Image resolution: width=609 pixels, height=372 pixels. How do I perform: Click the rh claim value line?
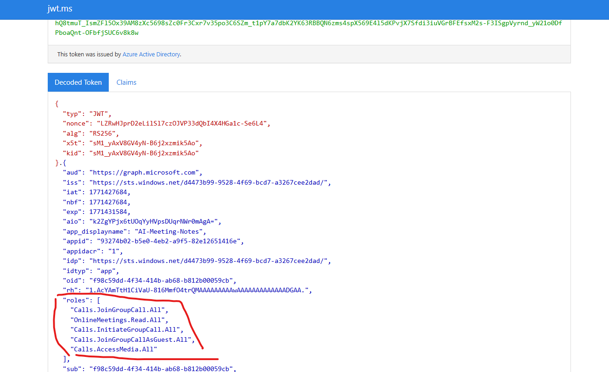point(187,290)
